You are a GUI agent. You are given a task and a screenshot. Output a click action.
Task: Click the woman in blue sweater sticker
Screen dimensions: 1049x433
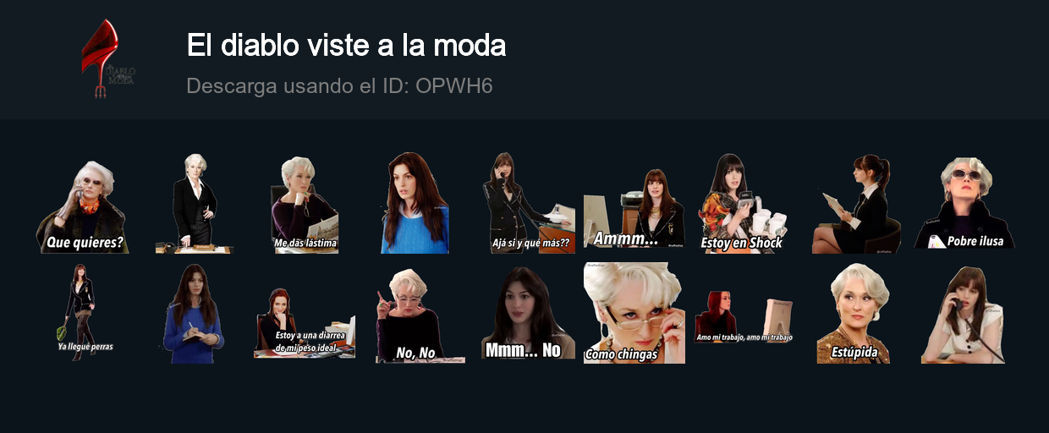[x=415, y=203]
